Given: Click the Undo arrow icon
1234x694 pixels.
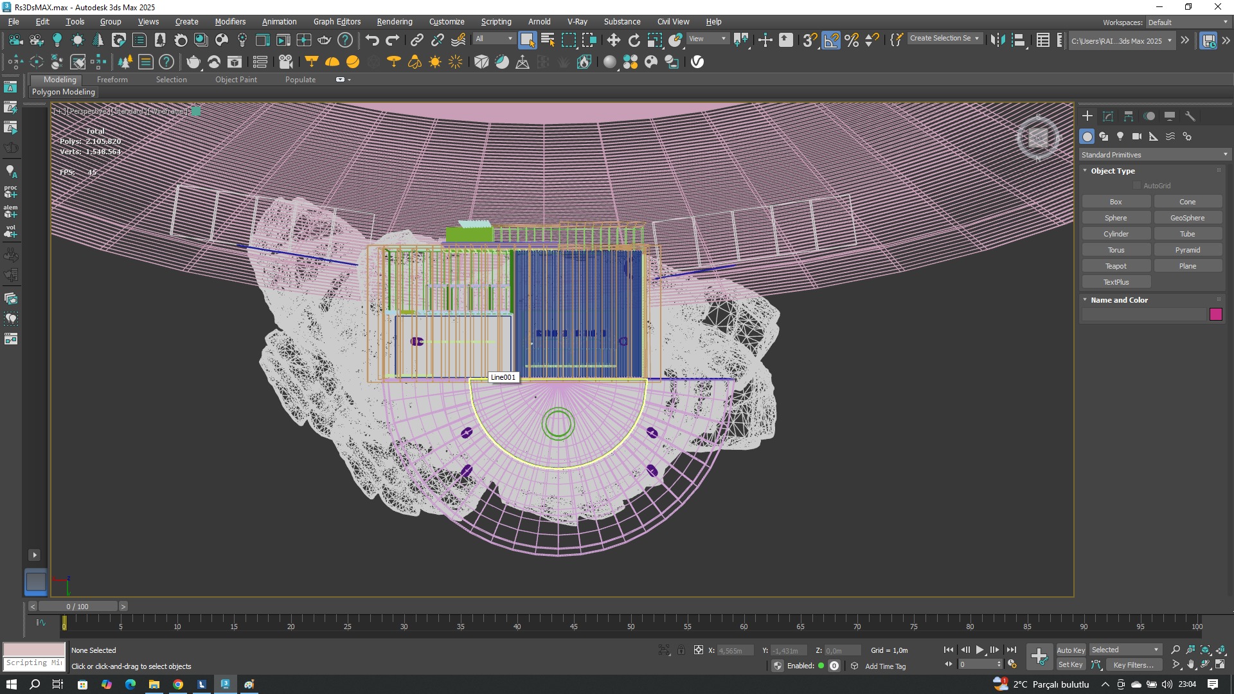Looking at the screenshot, I should (371, 40).
